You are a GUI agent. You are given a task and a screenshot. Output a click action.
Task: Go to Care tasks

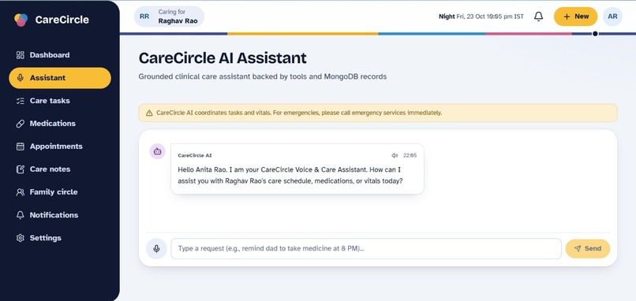pyautogui.click(x=60, y=101)
